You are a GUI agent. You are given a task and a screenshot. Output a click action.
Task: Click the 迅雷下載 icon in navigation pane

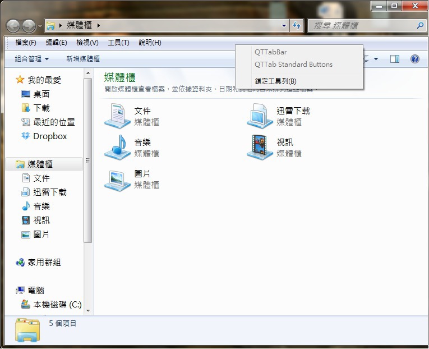[26, 192]
